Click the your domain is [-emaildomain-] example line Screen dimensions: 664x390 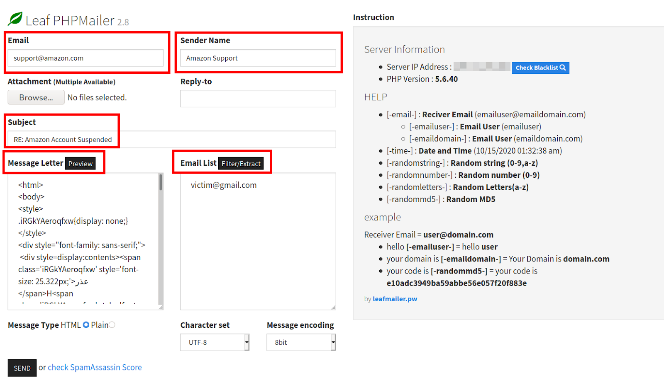[x=498, y=259]
